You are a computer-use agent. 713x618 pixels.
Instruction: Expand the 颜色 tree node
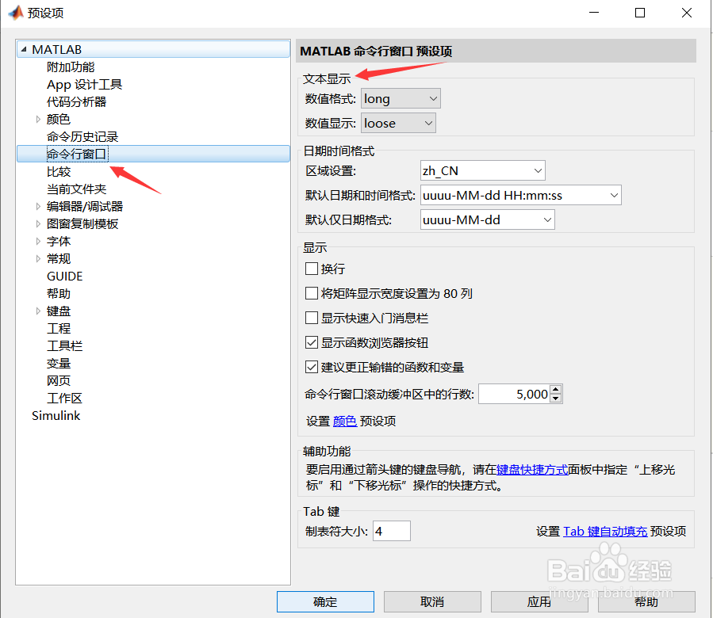[x=38, y=119]
